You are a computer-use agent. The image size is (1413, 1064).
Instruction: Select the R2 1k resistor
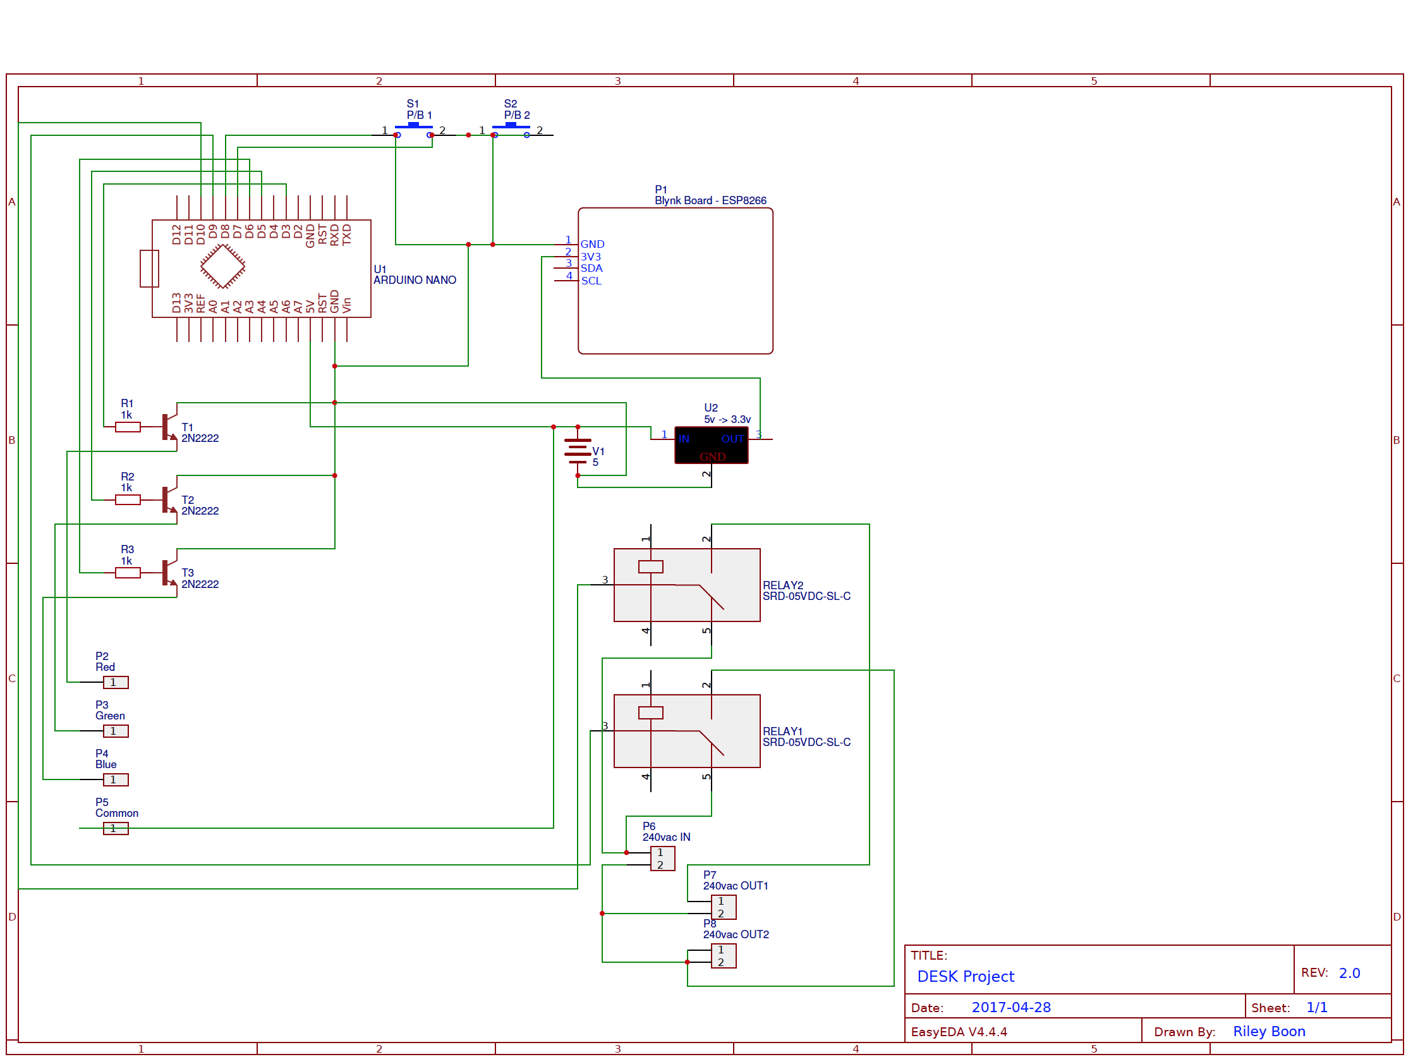128,500
